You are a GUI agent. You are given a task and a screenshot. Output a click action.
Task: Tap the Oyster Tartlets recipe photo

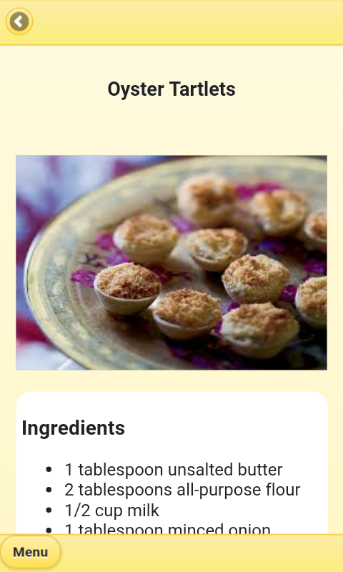[171, 262]
